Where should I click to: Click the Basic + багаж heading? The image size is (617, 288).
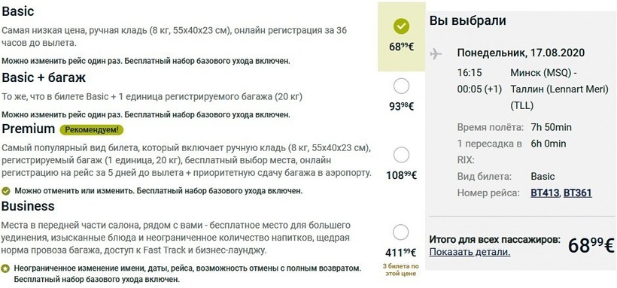[x=44, y=77]
